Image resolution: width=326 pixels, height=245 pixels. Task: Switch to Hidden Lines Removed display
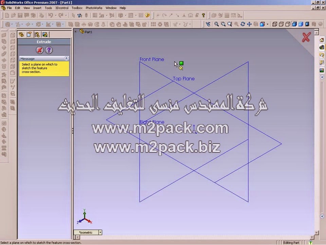click(288, 24)
